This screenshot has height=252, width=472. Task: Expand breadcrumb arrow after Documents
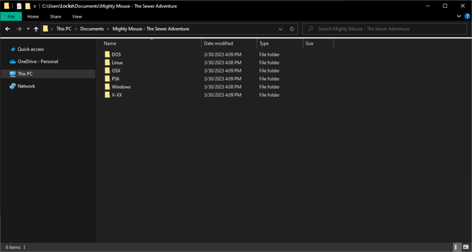pos(108,29)
